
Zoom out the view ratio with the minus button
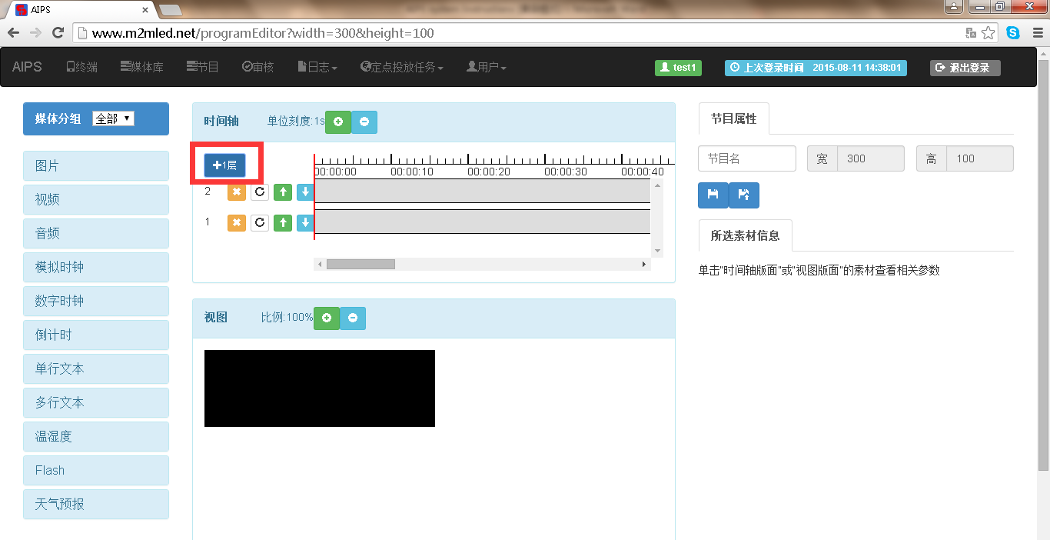pos(353,318)
